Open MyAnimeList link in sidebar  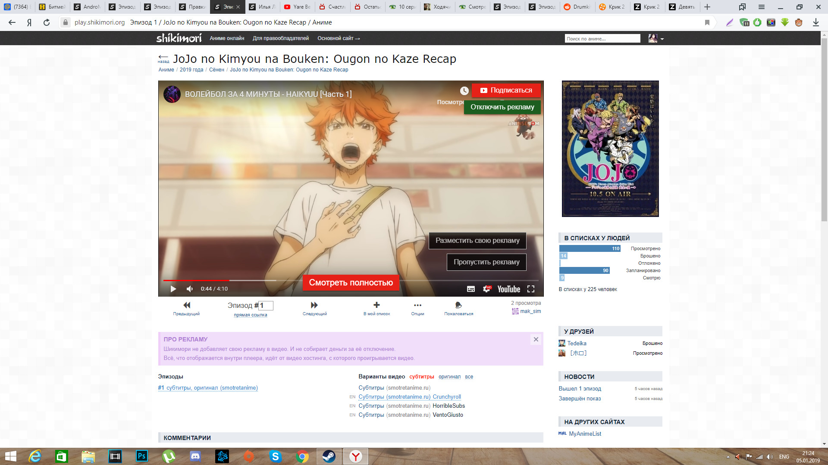click(584, 434)
